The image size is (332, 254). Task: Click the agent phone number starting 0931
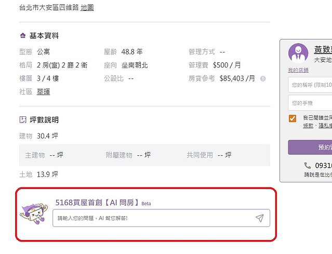tap(324, 165)
